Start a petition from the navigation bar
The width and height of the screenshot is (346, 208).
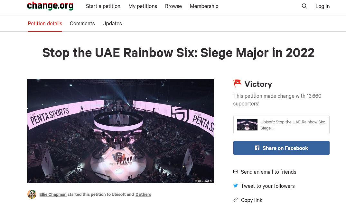point(103,6)
